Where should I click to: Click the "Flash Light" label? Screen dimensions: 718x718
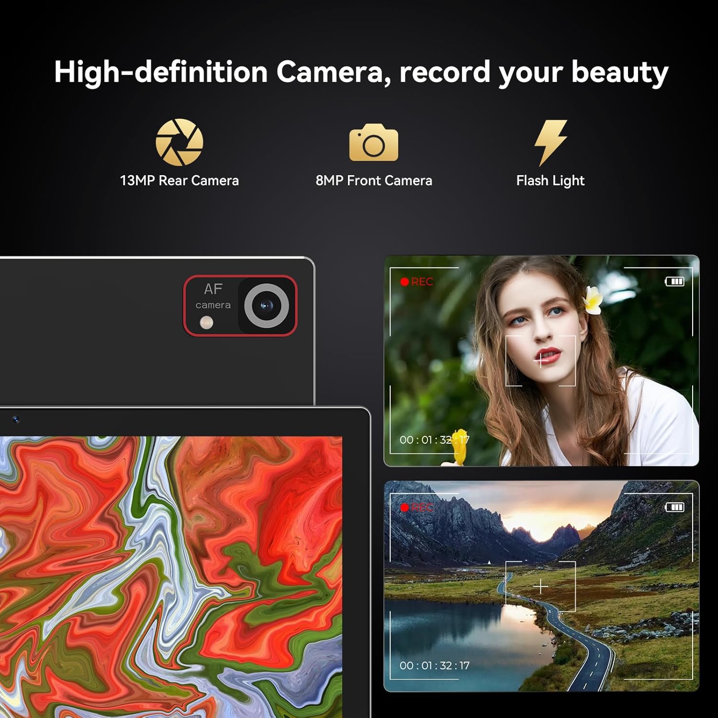click(550, 181)
